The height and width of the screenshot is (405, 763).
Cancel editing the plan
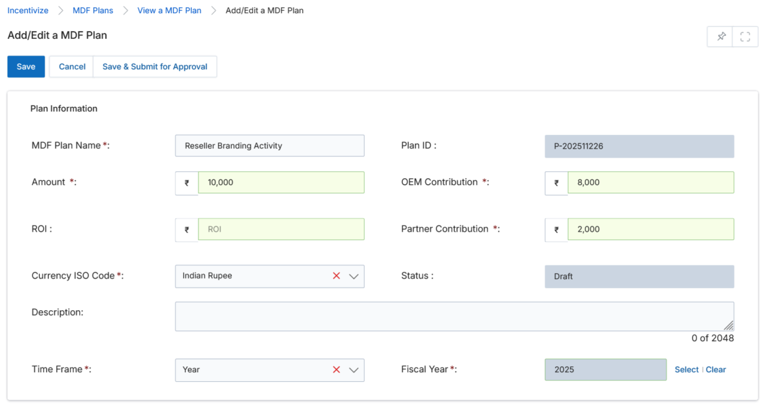click(x=72, y=67)
